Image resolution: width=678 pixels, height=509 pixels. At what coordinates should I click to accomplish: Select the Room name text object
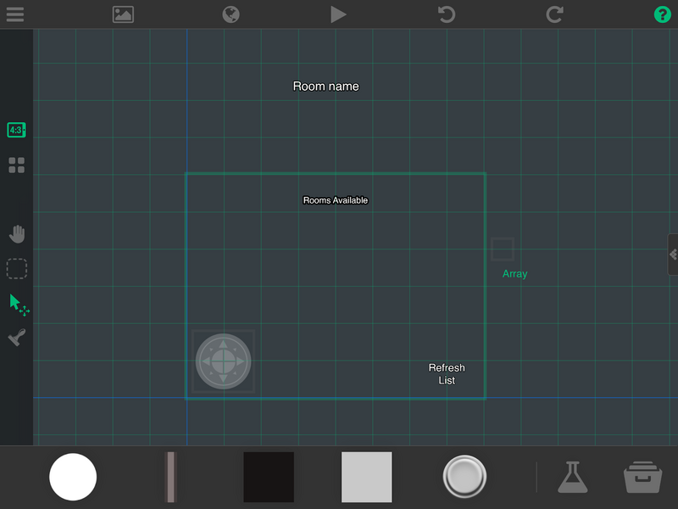coord(326,87)
